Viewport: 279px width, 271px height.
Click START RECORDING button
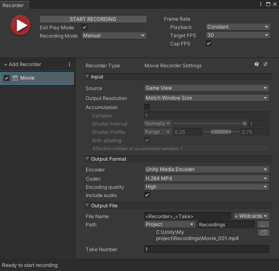point(93,19)
